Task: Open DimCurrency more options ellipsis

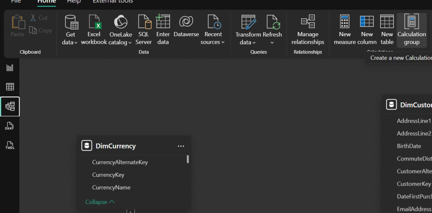Action: point(181,146)
